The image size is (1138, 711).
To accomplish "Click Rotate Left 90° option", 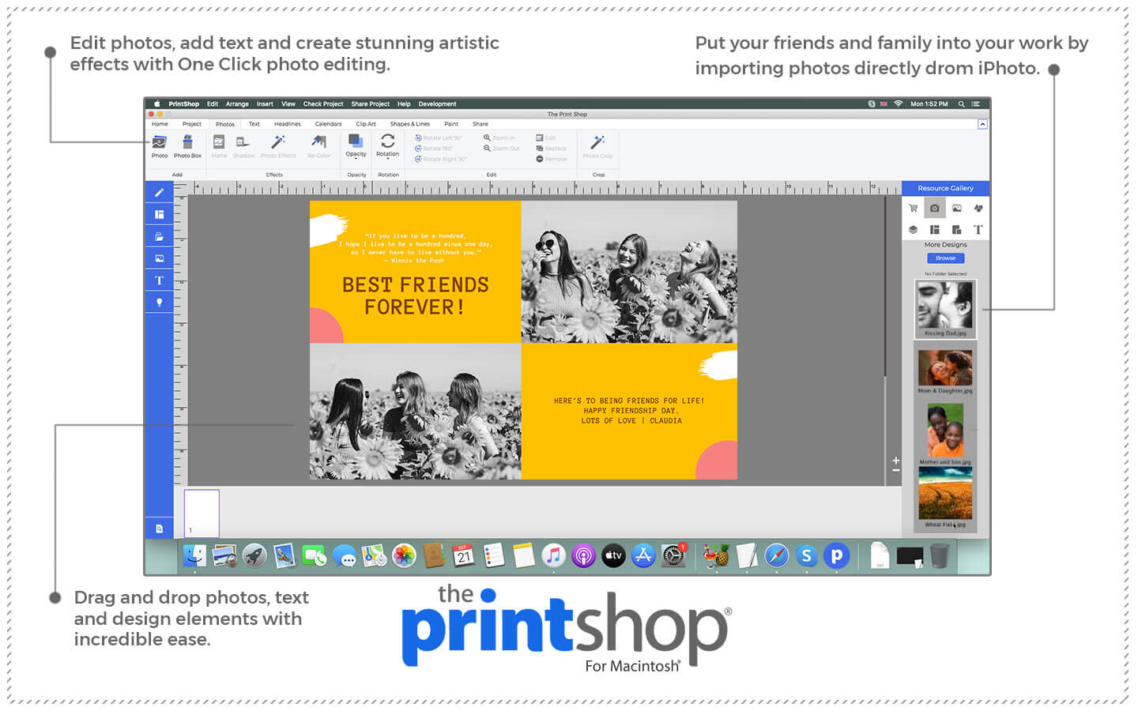I will 439,138.
